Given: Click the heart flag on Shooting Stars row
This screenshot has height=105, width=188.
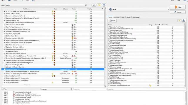Looking at the screenshot, I should click(54, 20).
